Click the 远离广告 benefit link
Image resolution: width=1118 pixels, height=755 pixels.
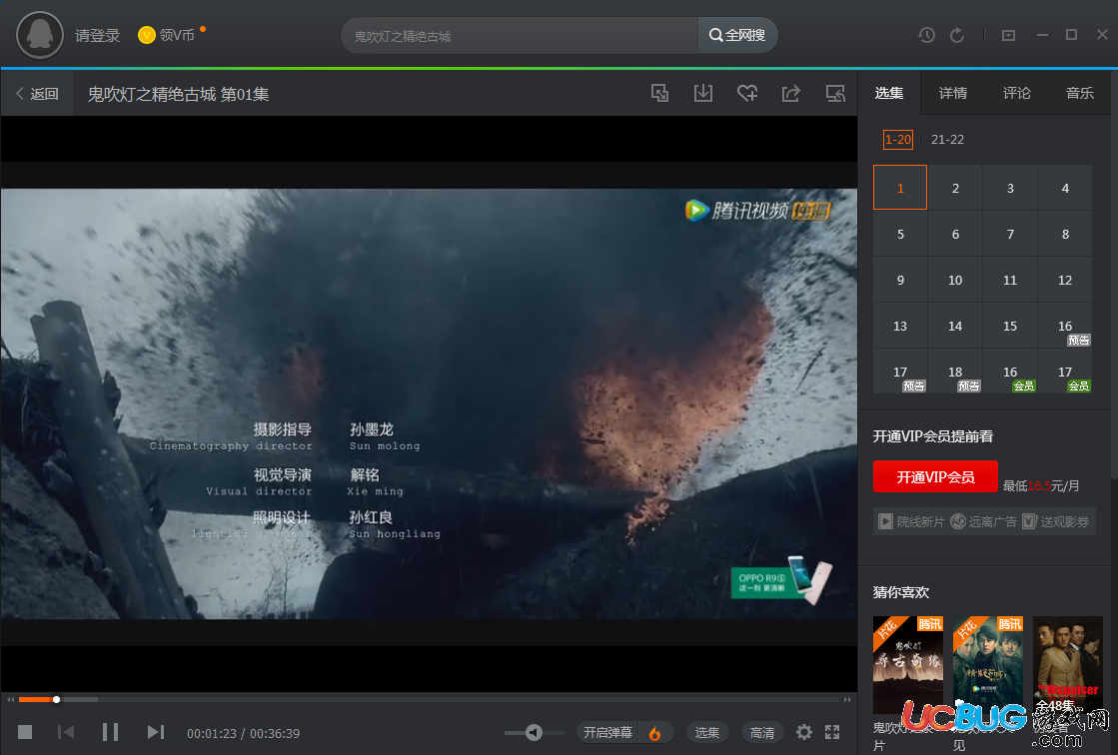click(x=984, y=522)
